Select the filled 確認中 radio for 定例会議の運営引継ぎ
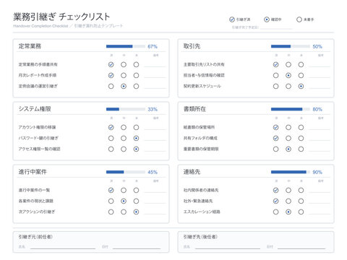 click(x=124, y=86)
